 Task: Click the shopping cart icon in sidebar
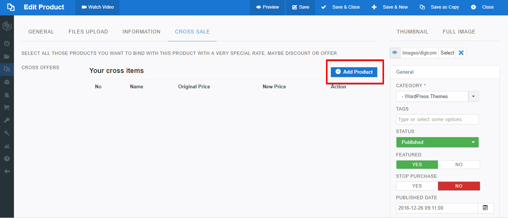pyautogui.click(x=7, y=107)
